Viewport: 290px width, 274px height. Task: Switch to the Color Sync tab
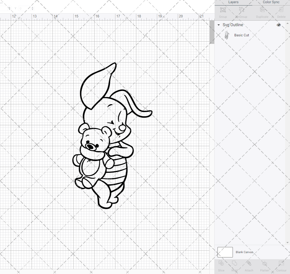[x=271, y=2]
